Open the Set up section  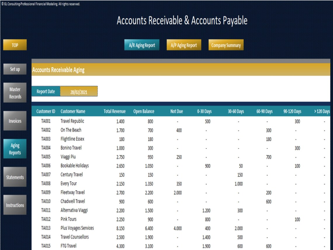click(15, 69)
